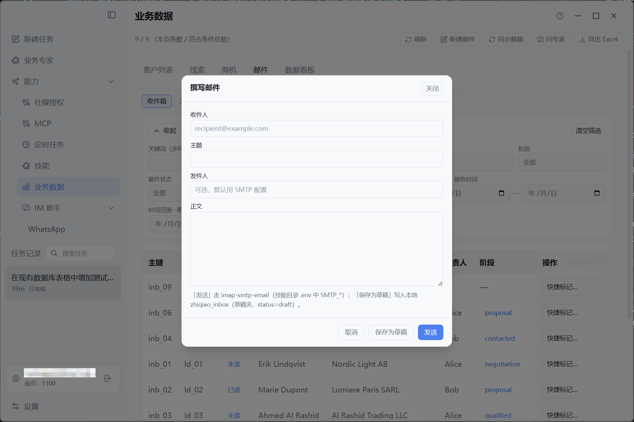Screen dimensions: 634x422
Task: Switch to the 数据看板 tab
Action: click(300, 70)
